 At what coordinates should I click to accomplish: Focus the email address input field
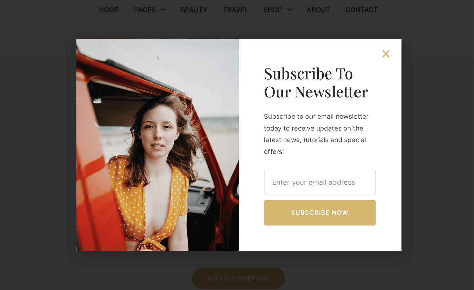point(320,182)
